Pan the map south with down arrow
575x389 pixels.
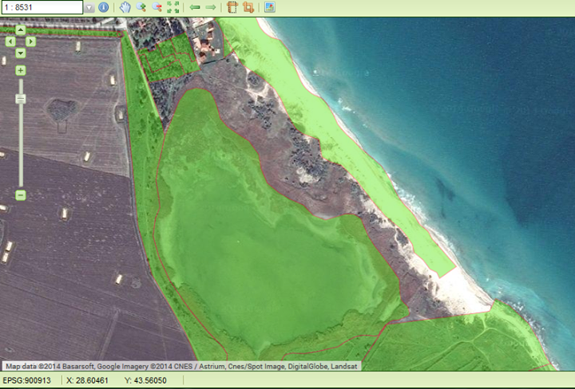[21, 53]
